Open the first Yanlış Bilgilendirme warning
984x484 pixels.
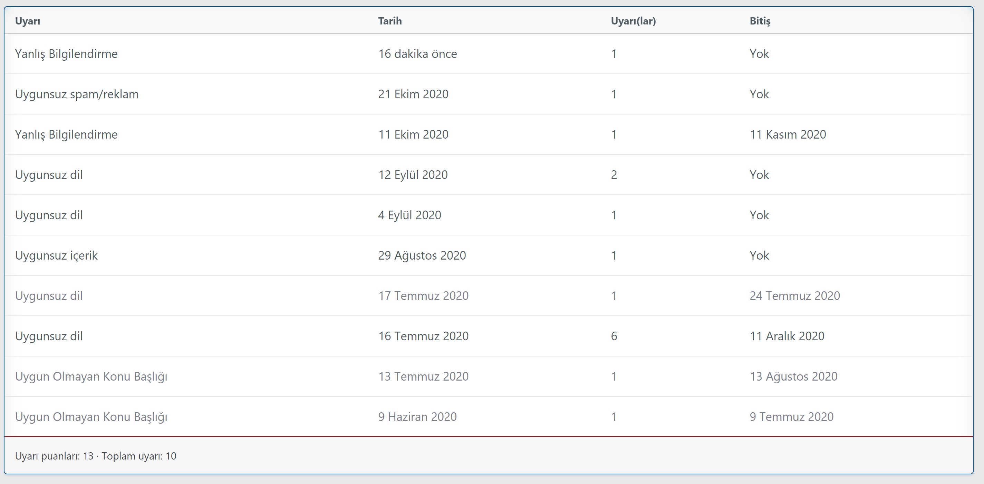pos(66,54)
